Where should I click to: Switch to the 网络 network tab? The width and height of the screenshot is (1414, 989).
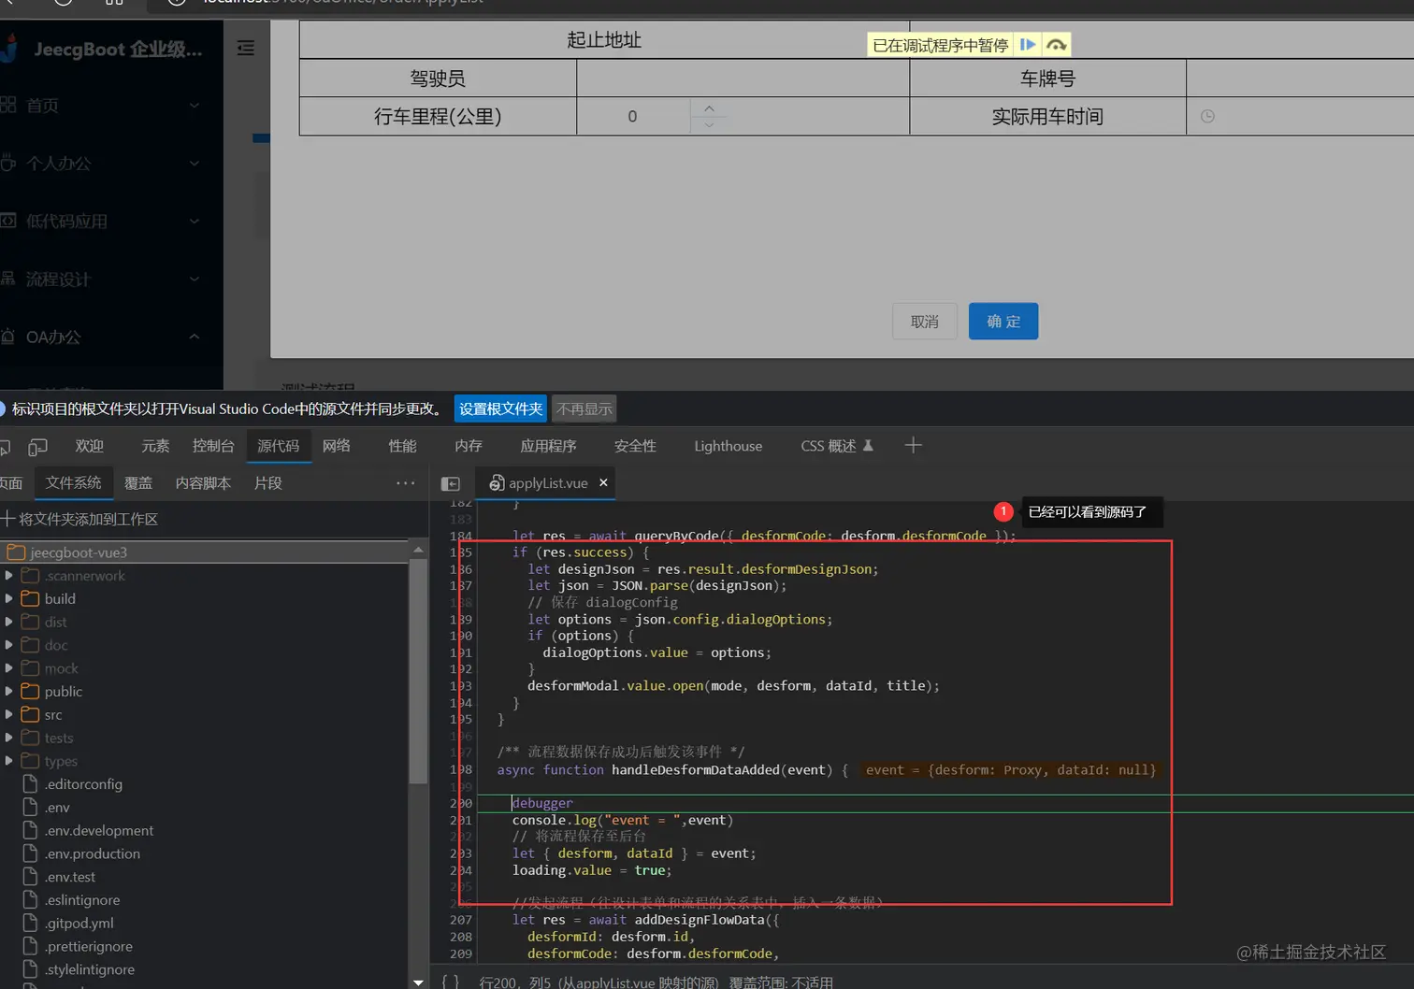[x=337, y=446]
